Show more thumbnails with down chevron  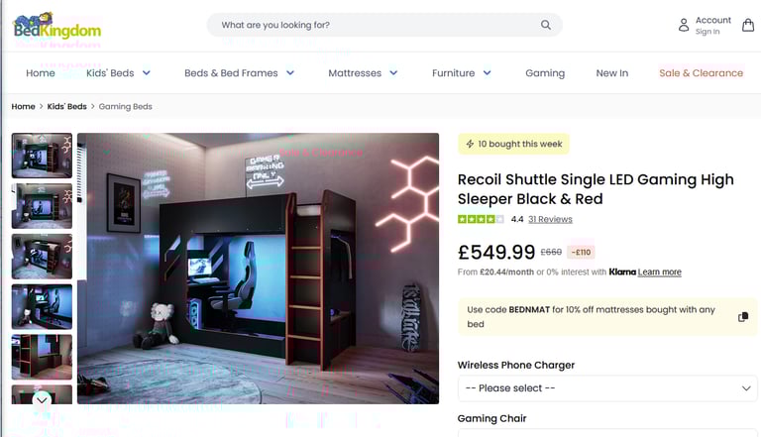point(43,400)
